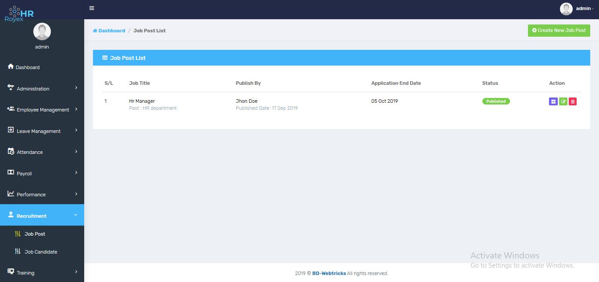Click Jhon Doe publisher name
This screenshot has width=599, height=282.
pyautogui.click(x=246, y=101)
